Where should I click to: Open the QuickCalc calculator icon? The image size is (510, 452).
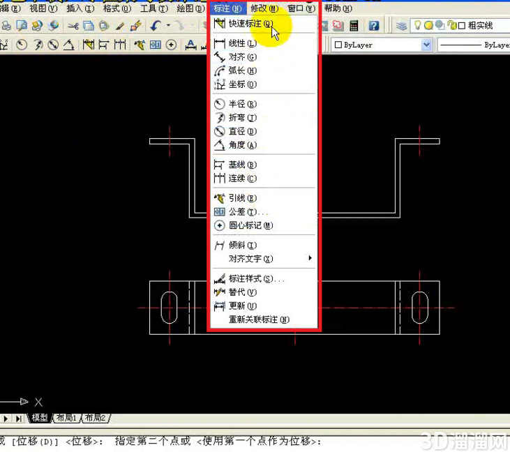pyautogui.click(x=354, y=26)
